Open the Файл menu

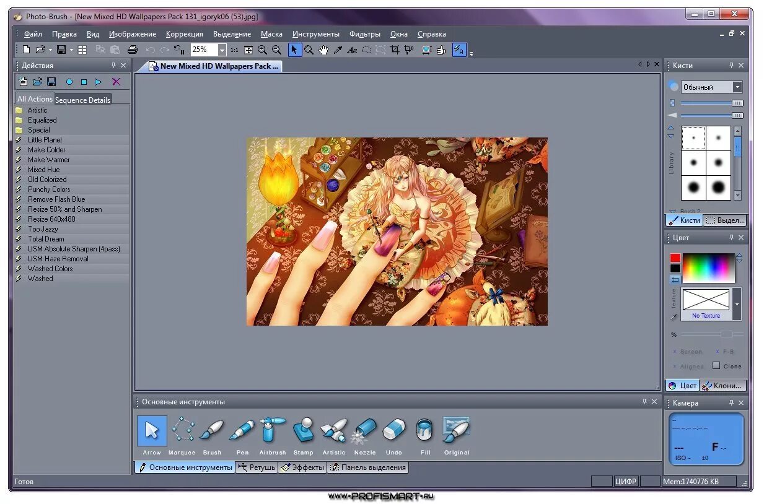pyautogui.click(x=33, y=34)
